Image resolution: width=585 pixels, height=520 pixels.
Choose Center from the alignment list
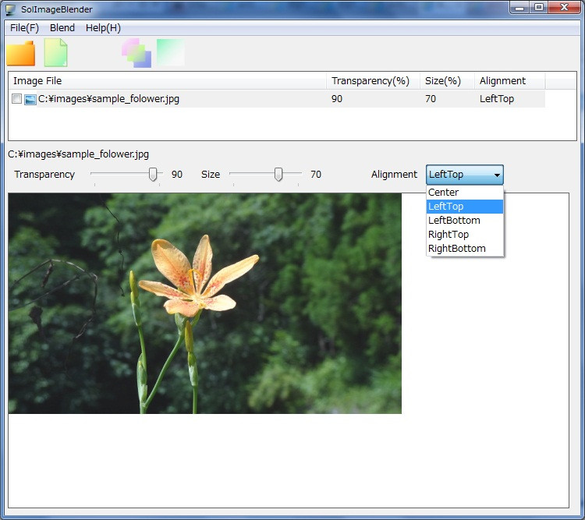465,193
